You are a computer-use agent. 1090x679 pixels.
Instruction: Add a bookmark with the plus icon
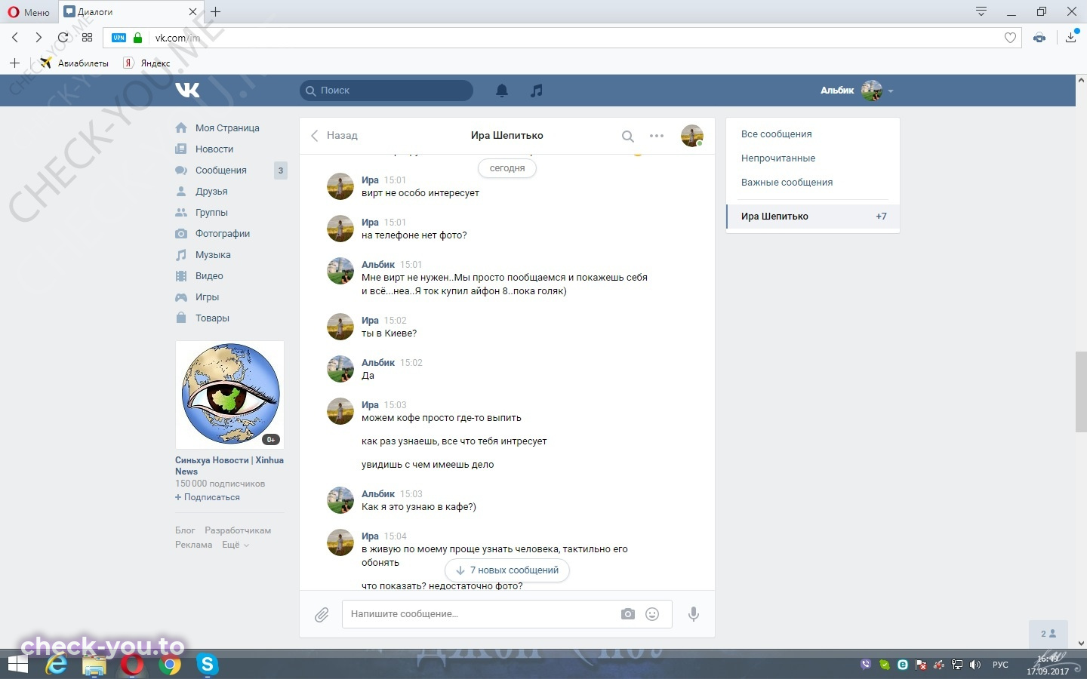click(x=14, y=63)
